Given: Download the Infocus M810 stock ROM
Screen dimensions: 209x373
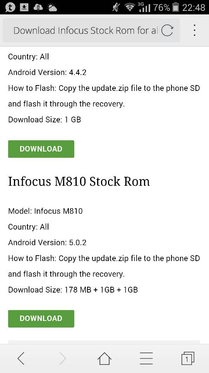Looking at the screenshot, I should [x=41, y=319].
